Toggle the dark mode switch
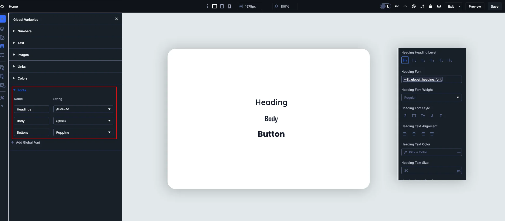The image size is (505, 221). pos(386,6)
